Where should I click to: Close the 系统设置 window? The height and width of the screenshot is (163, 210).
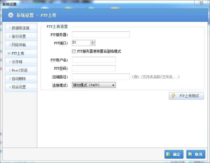coord(201,3)
